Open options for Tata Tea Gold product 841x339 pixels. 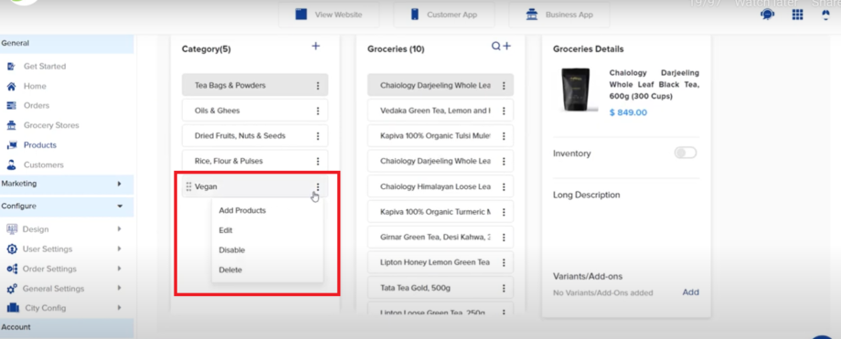[504, 288]
